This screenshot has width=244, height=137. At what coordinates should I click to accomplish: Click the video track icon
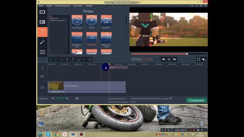pyautogui.click(x=42, y=88)
